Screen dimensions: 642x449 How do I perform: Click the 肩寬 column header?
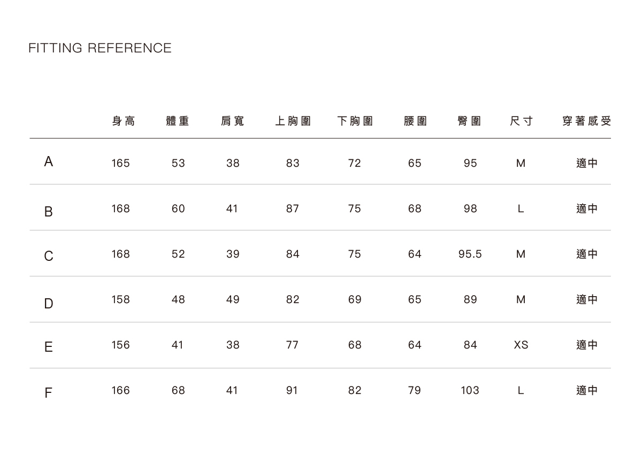[x=233, y=121]
